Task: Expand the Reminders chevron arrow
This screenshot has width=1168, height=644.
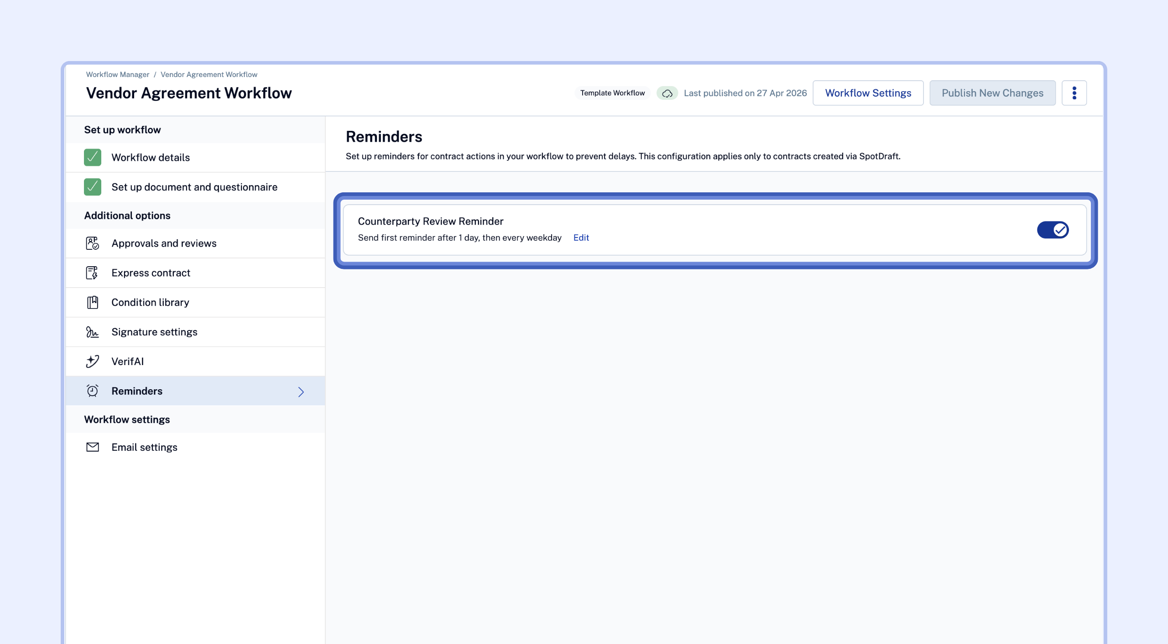Action: pyautogui.click(x=301, y=392)
